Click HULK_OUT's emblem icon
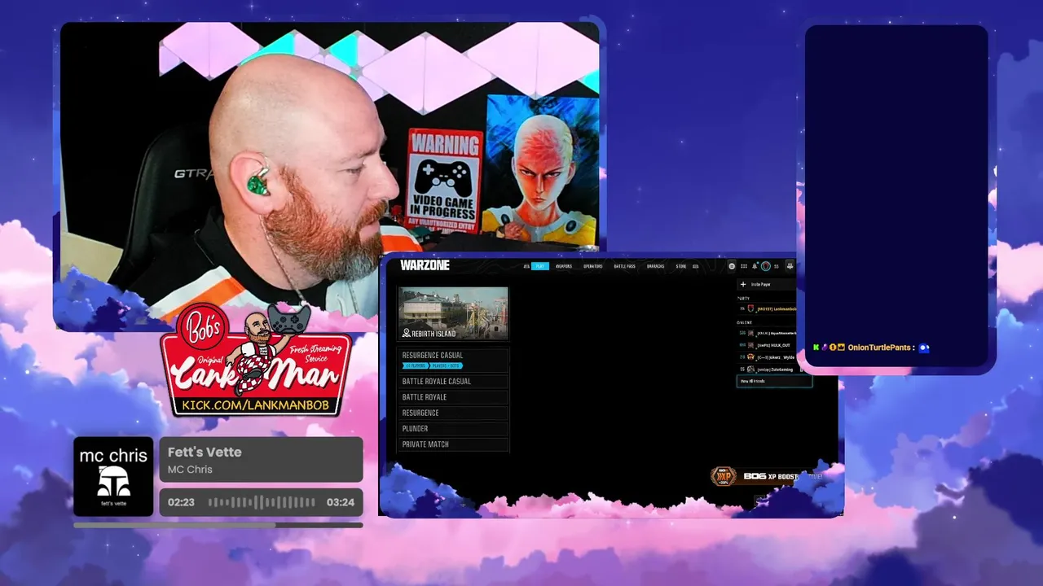1043x586 pixels. pyautogui.click(x=750, y=345)
